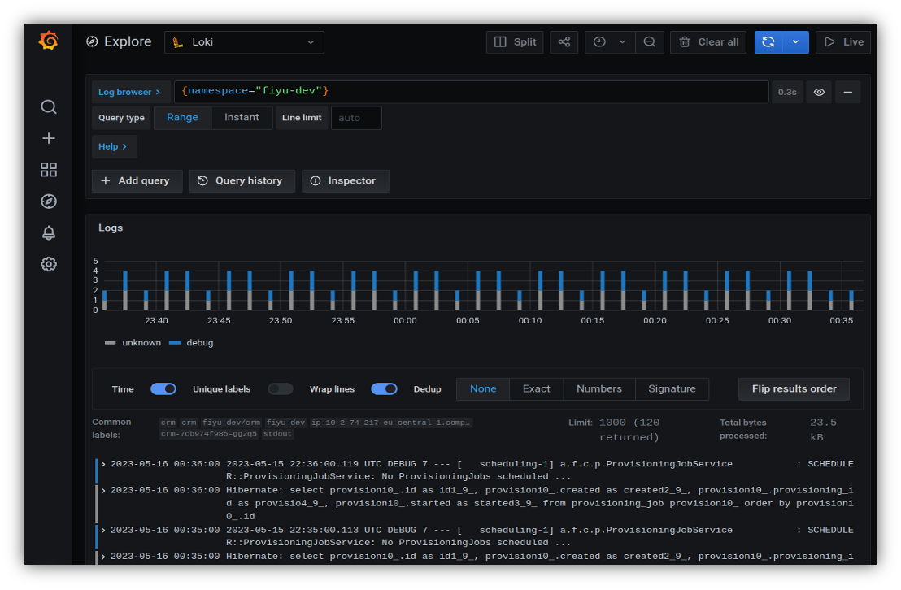This screenshot has width=901, height=590.
Task: Open the Loki data source dropdown
Action: [244, 42]
